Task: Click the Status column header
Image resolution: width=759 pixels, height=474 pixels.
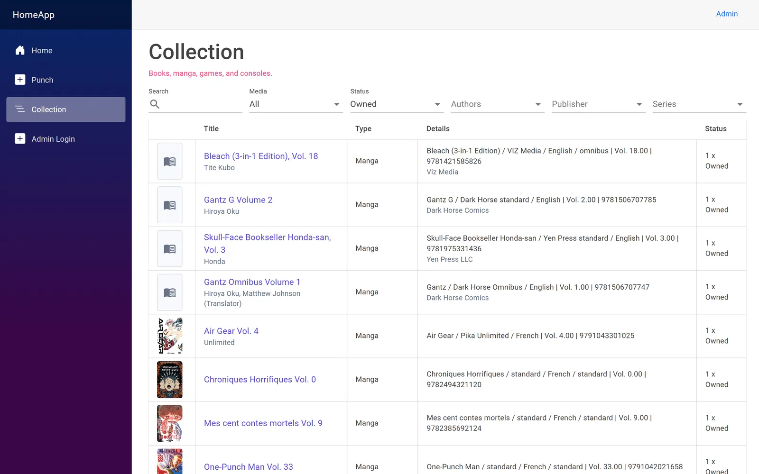Action: pos(715,128)
